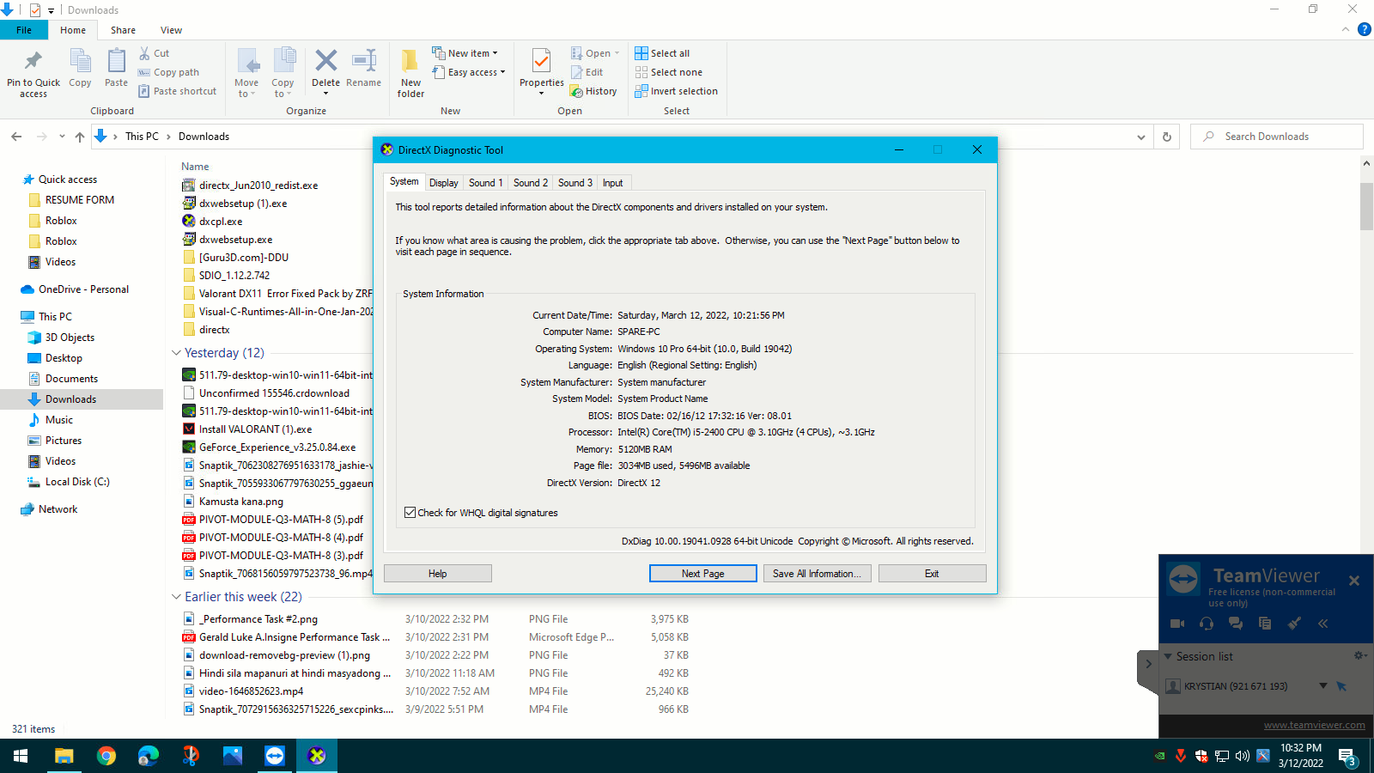1374x773 pixels.
Task: Click Invert selection in ribbon
Action: pyautogui.click(x=676, y=91)
